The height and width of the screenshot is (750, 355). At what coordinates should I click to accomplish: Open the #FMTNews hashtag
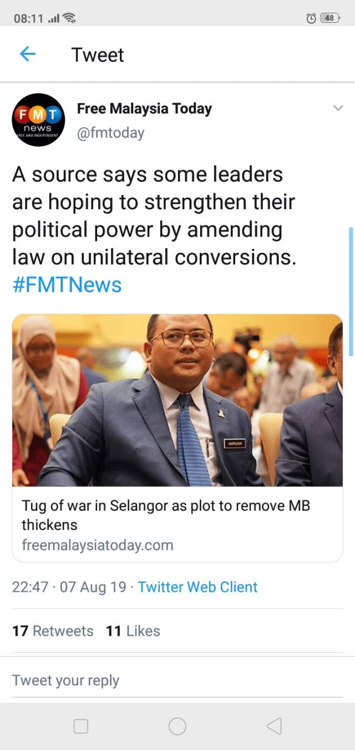click(67, 285)
